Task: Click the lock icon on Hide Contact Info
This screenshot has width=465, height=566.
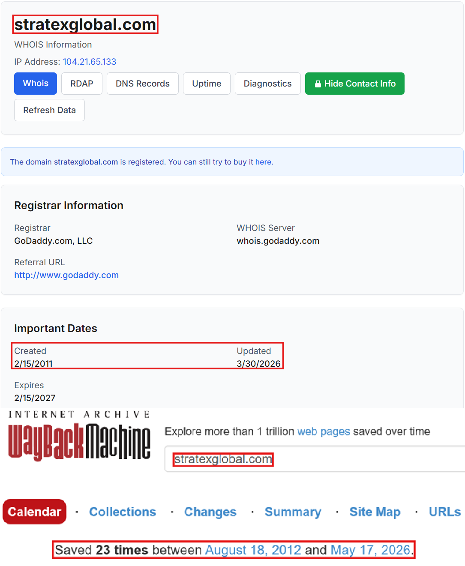Action: coord(318,84)
